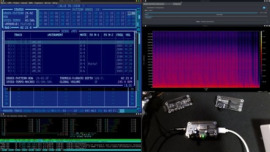Click the spectrogram display in the analyzer
Image resolution: width=270 pixels, height=152 pixels.
(x=206, y=59)
